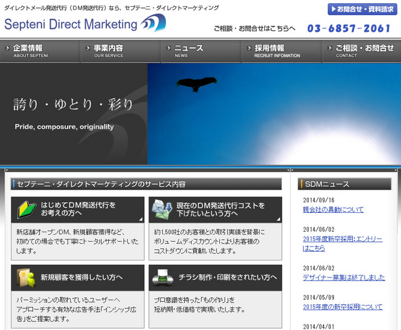Open ニュース NEWS menu
The height and width of the screenshot is (330, 401).
point(201,51)
